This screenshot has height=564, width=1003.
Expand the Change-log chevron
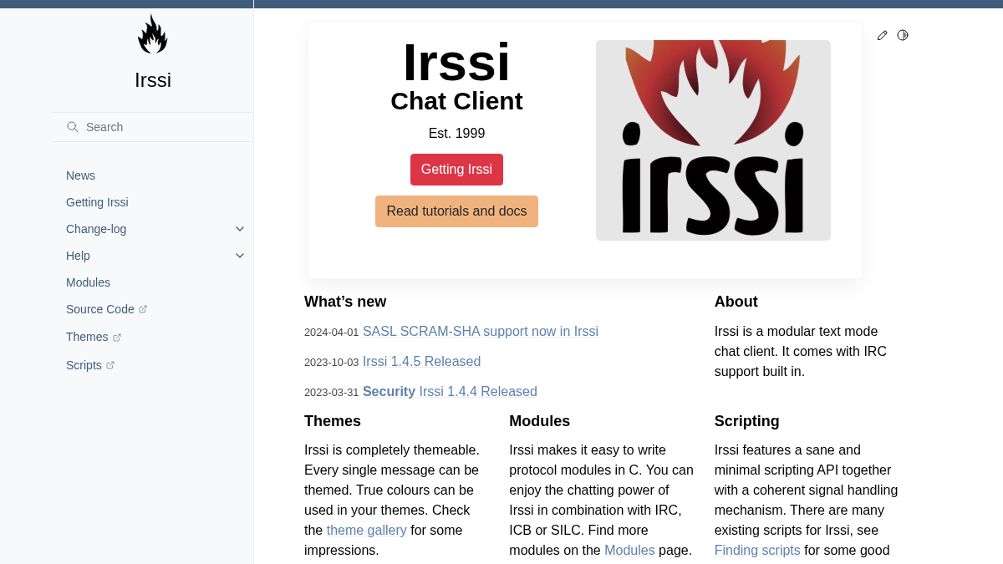[x=240, y=229]
